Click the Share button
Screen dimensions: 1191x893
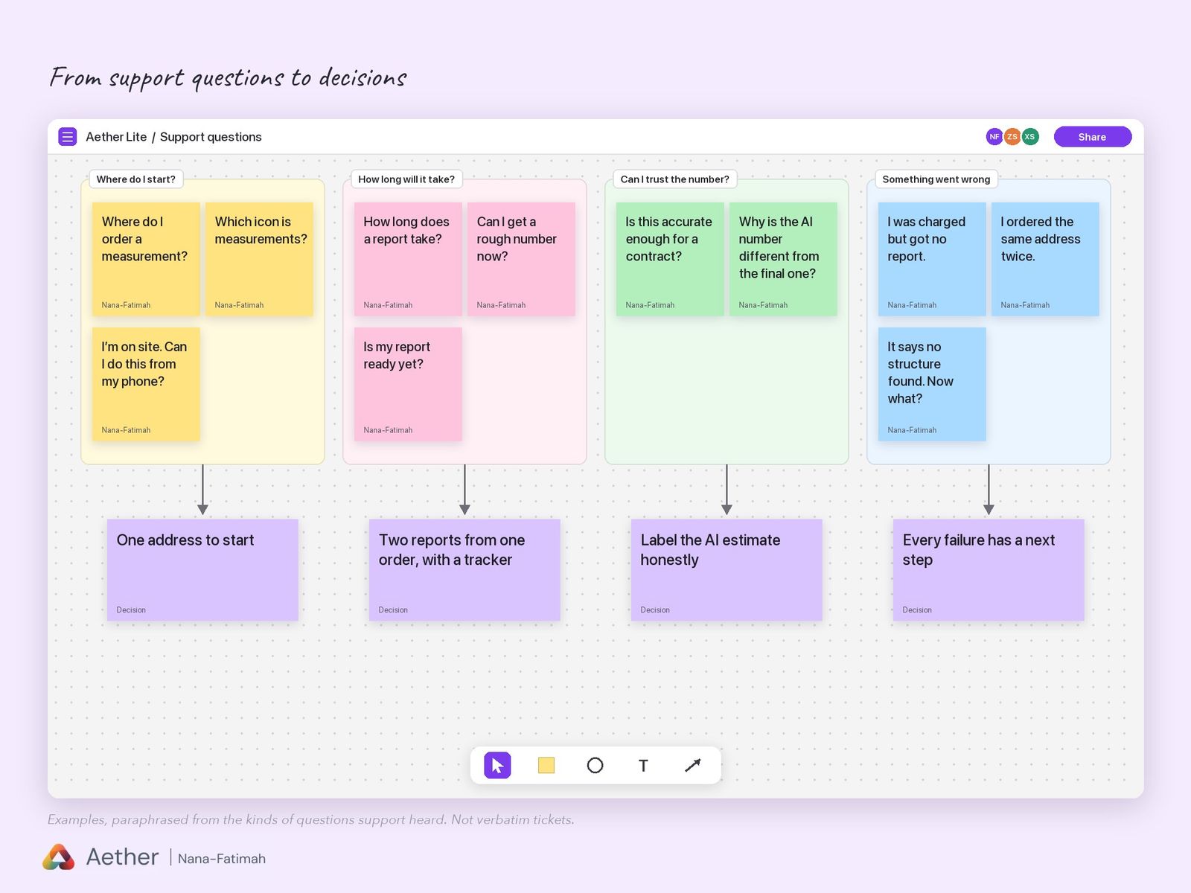(1093, 137)
